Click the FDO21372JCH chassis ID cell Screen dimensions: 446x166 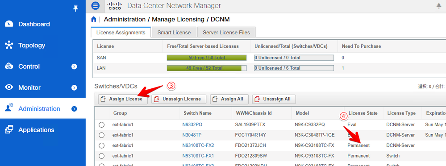250,145
